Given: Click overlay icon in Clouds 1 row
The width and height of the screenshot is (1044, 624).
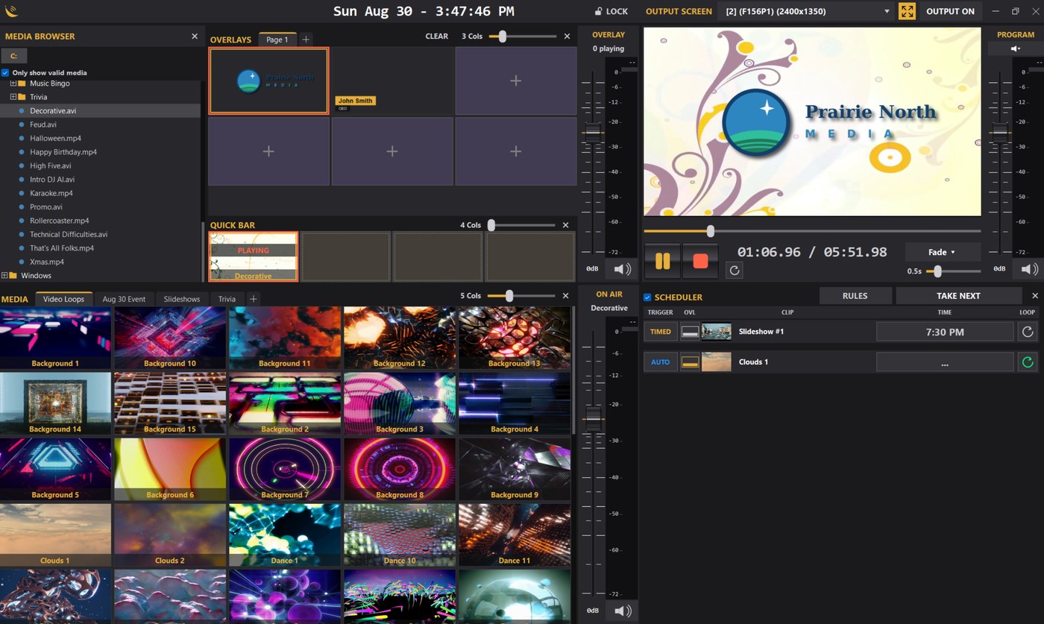Looking at the screenshot, I should [x=690, y=362].
